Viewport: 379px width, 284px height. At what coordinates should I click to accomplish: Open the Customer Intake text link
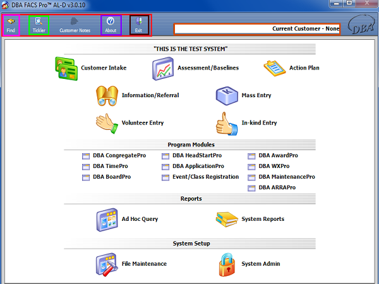pos(104,68)
